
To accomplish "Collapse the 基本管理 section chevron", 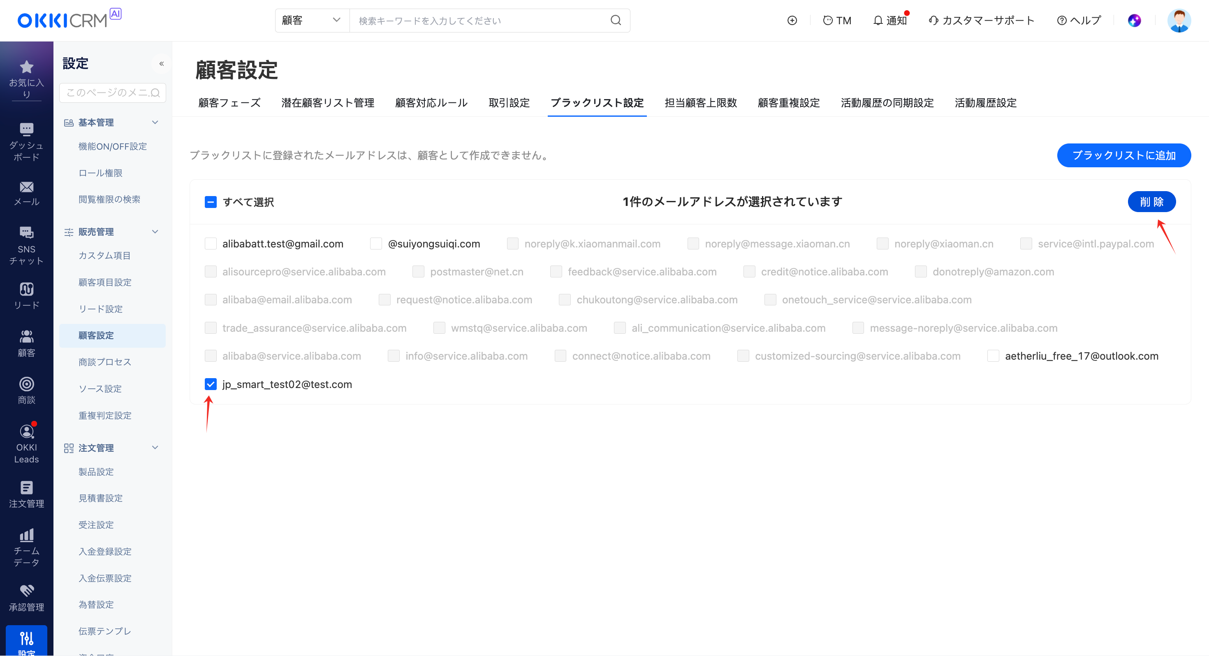I will pyautogui.click(x=155, y=122).
